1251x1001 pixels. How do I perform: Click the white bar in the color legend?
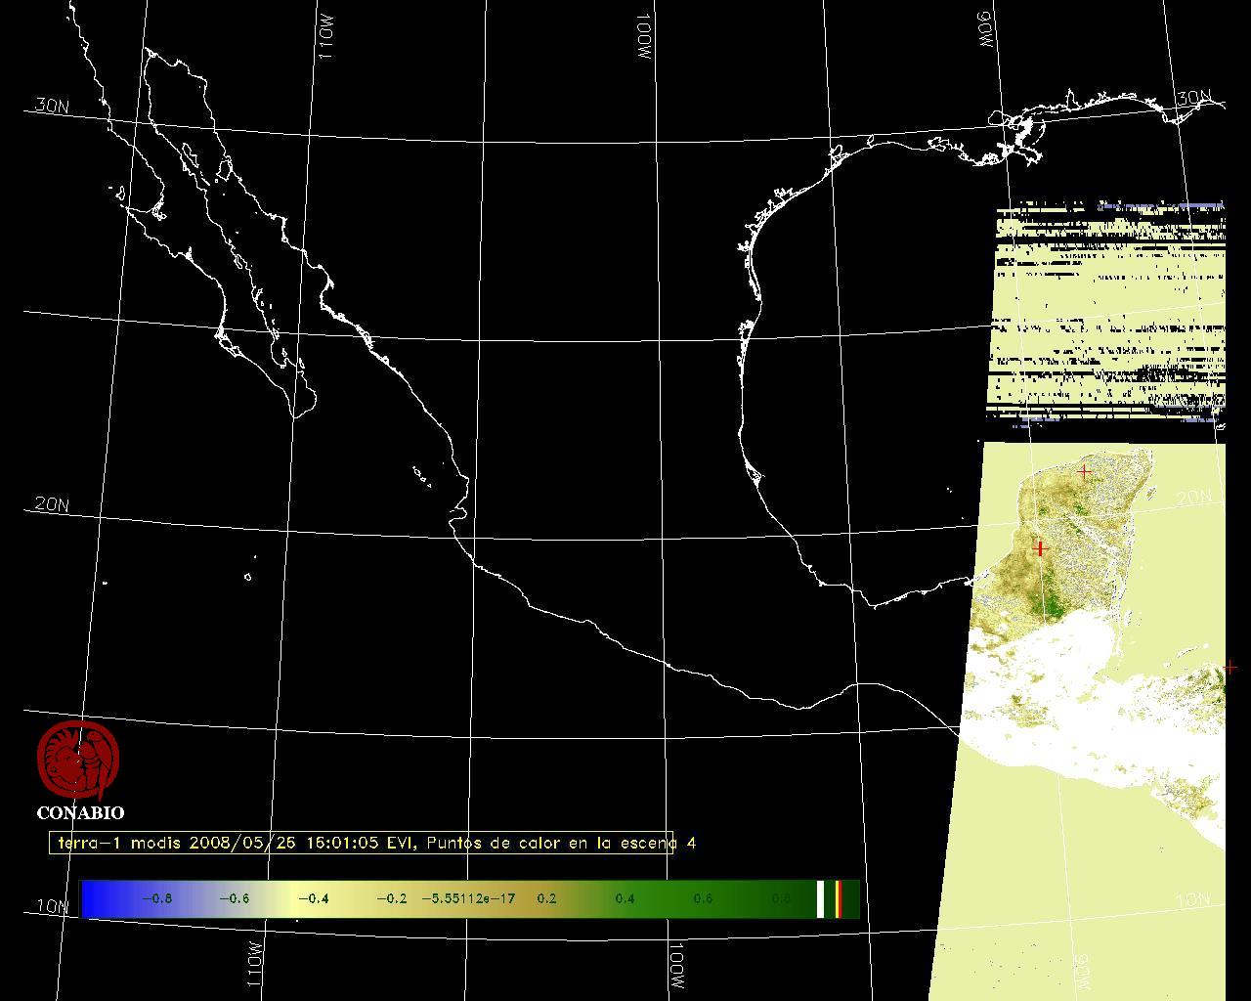coord(821,898)
